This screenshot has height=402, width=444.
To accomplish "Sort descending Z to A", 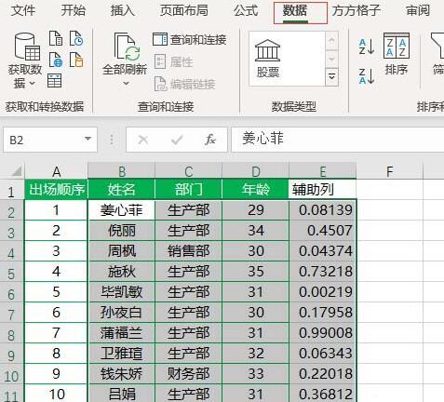I will (367, 76).
